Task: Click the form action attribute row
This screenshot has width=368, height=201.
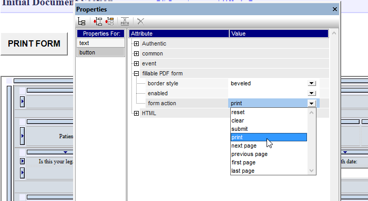Action: coord(187,103)
